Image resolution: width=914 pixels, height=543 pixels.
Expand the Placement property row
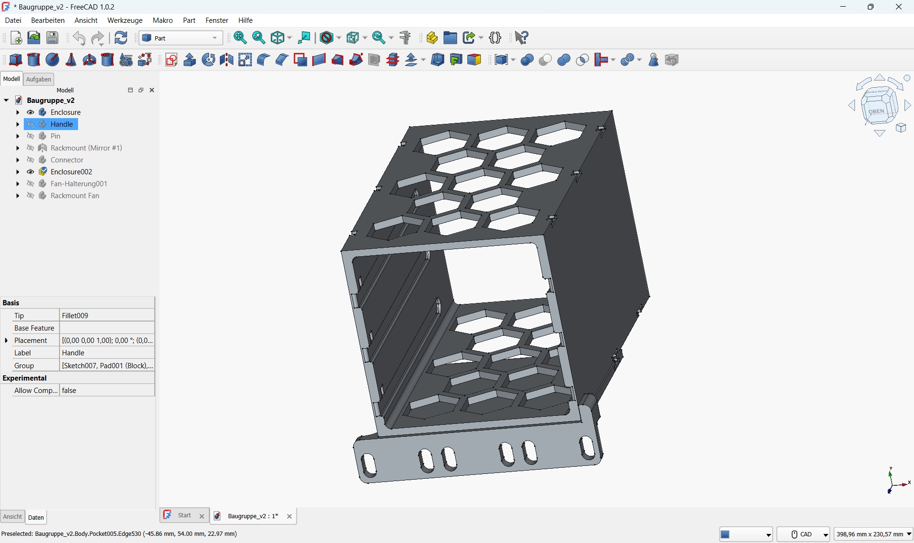point(6,340)
